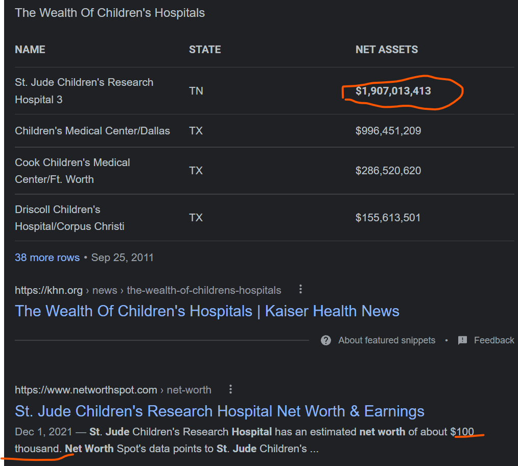This screenshot has height=466, width=518.
Task: Click the About featured snippets link
Action: pos(387,340)
